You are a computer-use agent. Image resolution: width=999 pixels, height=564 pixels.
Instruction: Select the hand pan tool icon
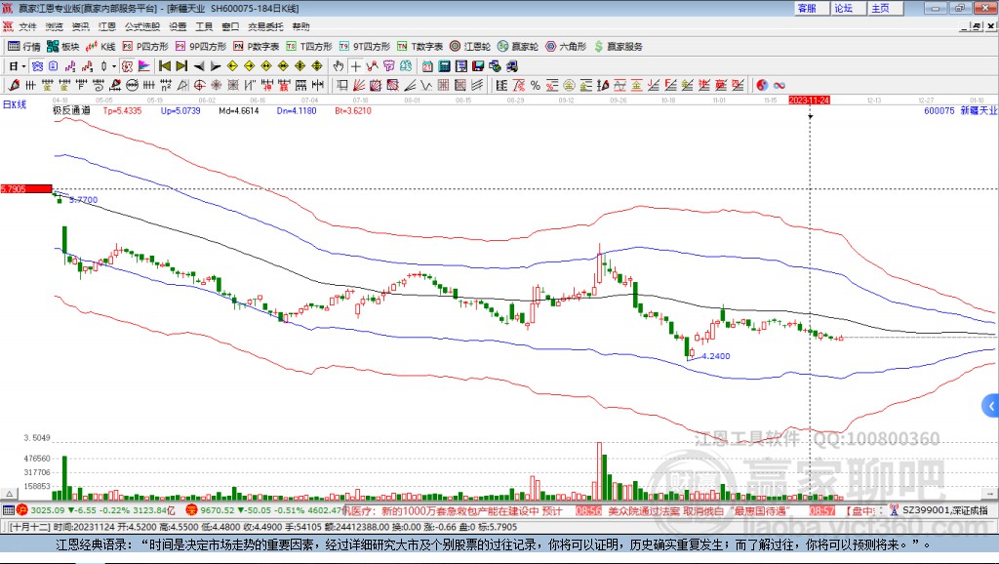coord(339,66)
